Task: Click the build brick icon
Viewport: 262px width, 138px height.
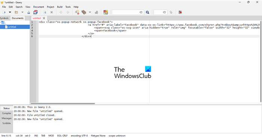Action: tap(84, 12)
